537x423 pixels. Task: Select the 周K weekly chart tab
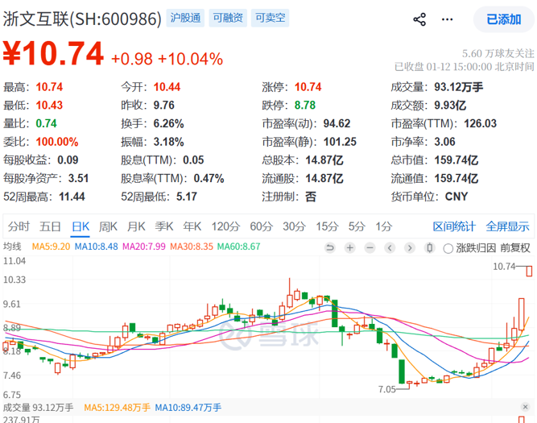pos(107,226)
